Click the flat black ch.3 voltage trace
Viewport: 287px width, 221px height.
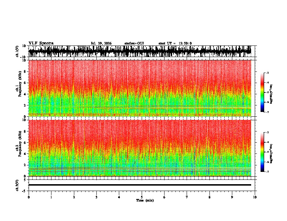coord(140,185)
